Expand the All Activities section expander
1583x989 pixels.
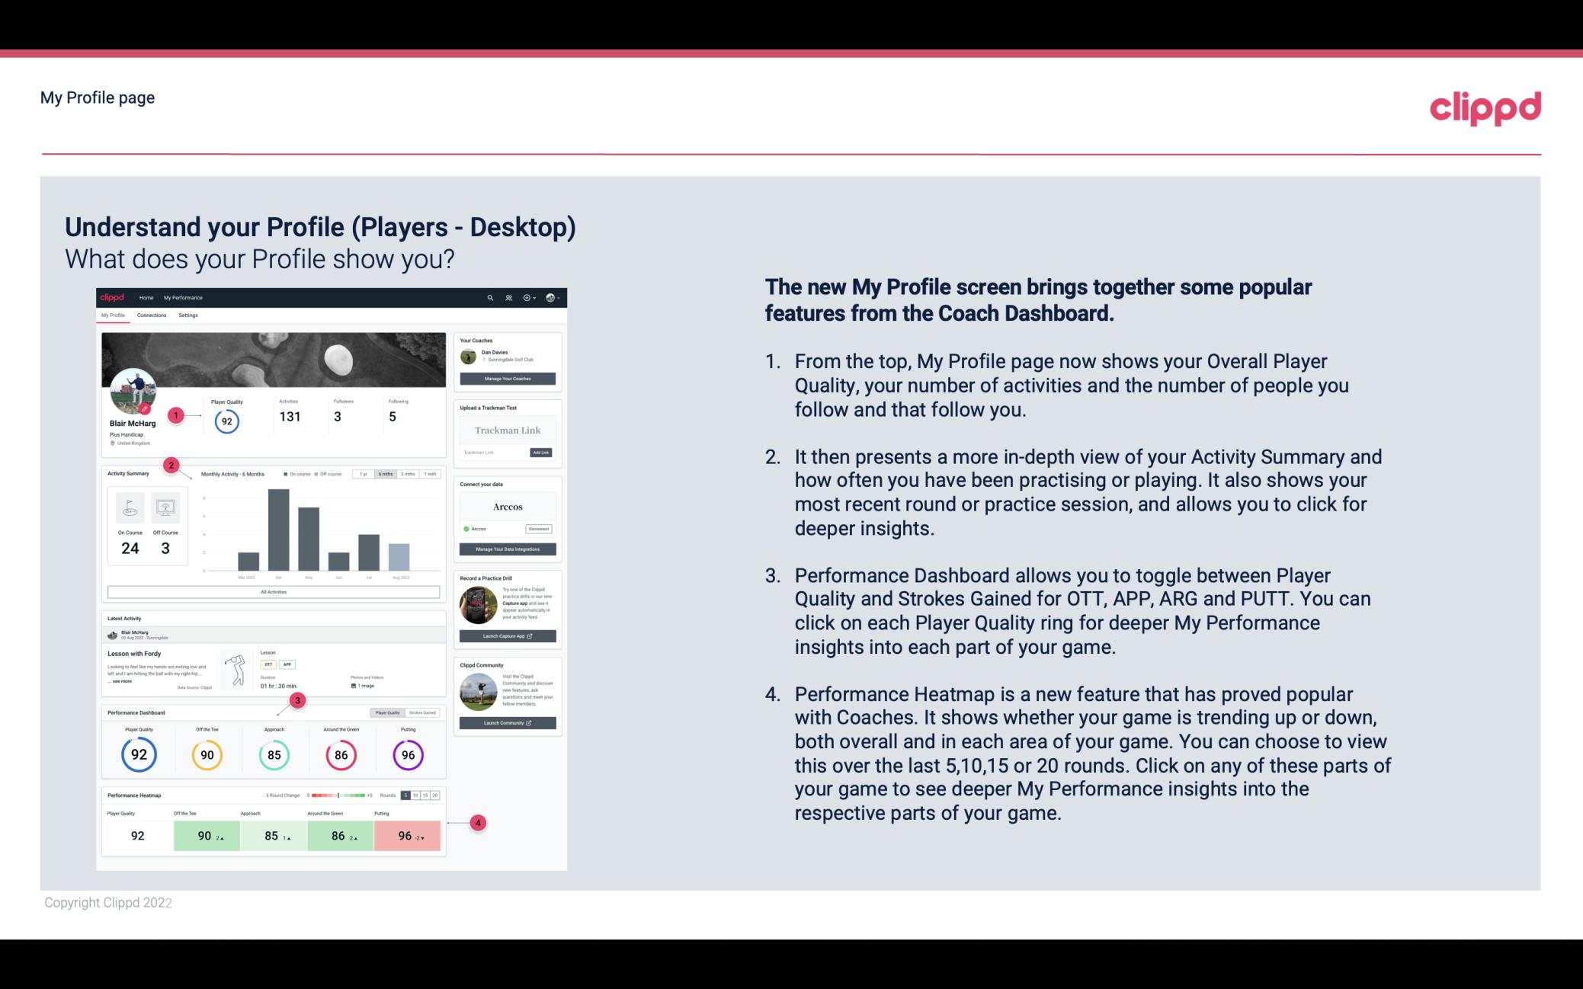point(274,591)
